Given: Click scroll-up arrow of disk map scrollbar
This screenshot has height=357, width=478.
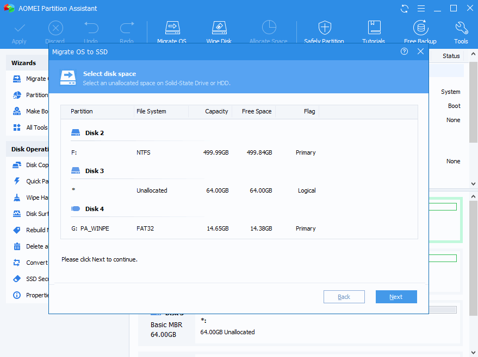Looking at the screenshot, I should pyautogui.click(x=473, y=196).
